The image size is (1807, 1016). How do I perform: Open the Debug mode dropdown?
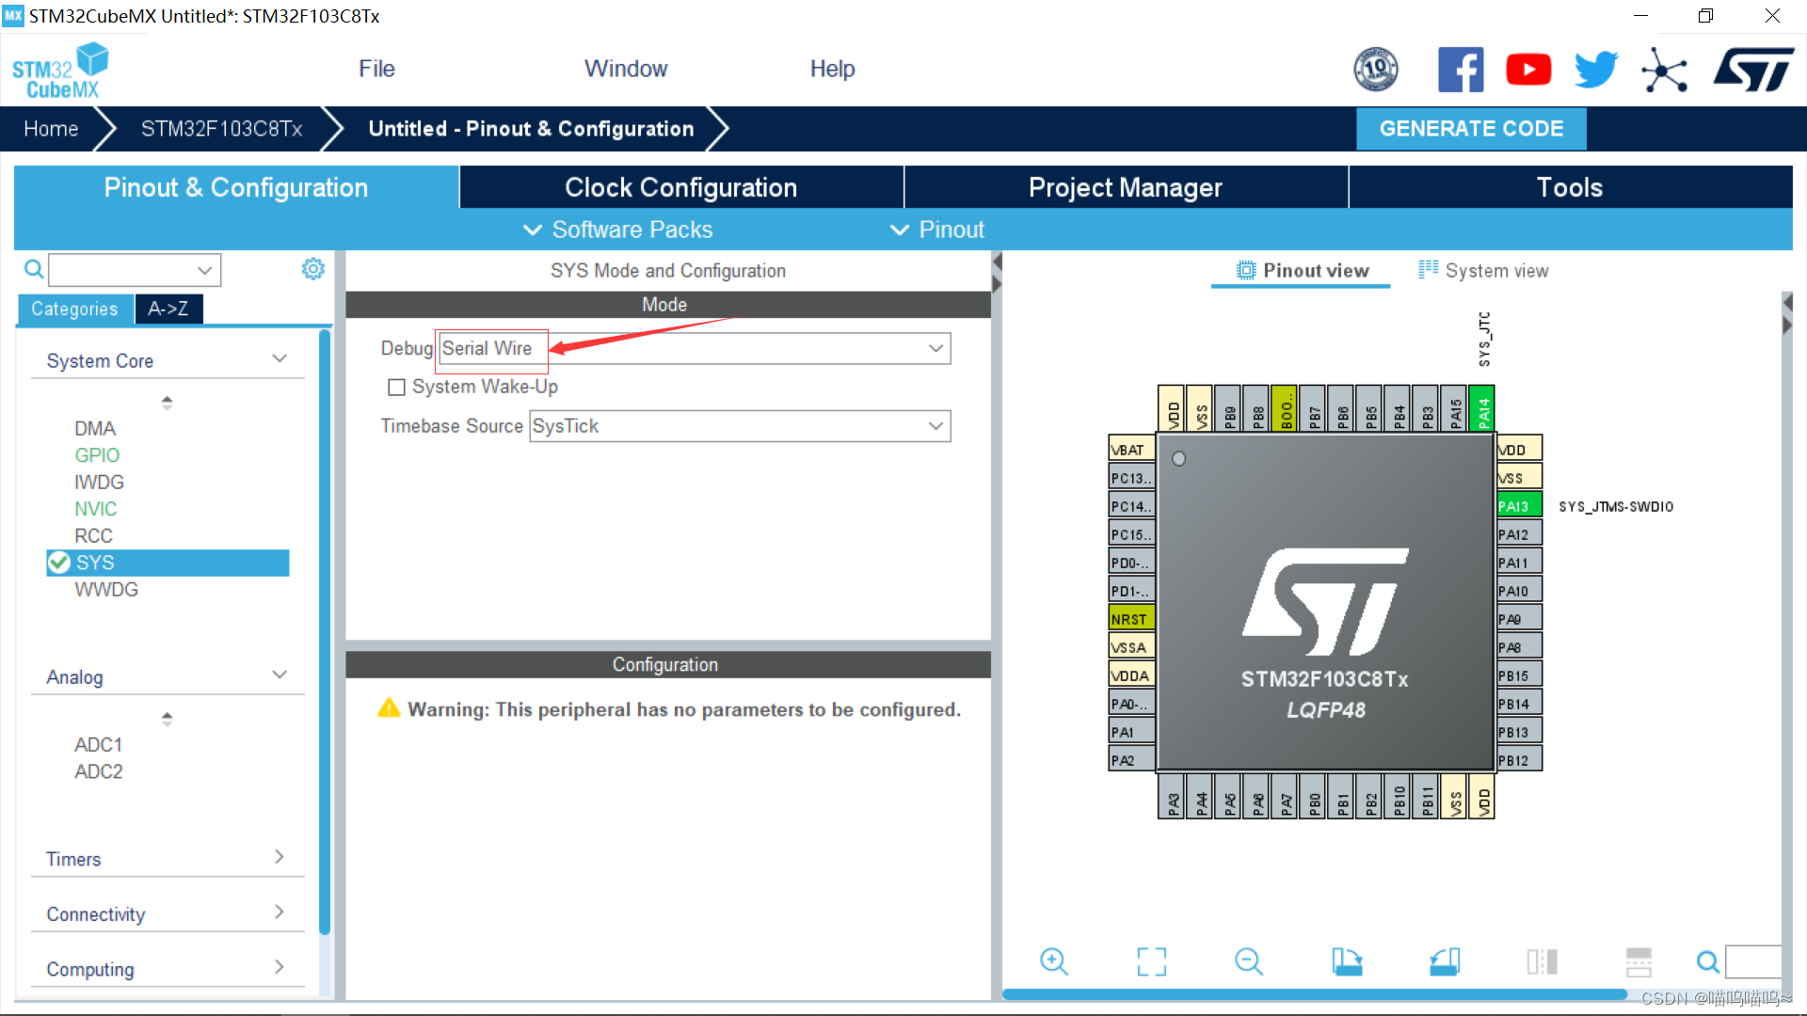click(695, 348)
